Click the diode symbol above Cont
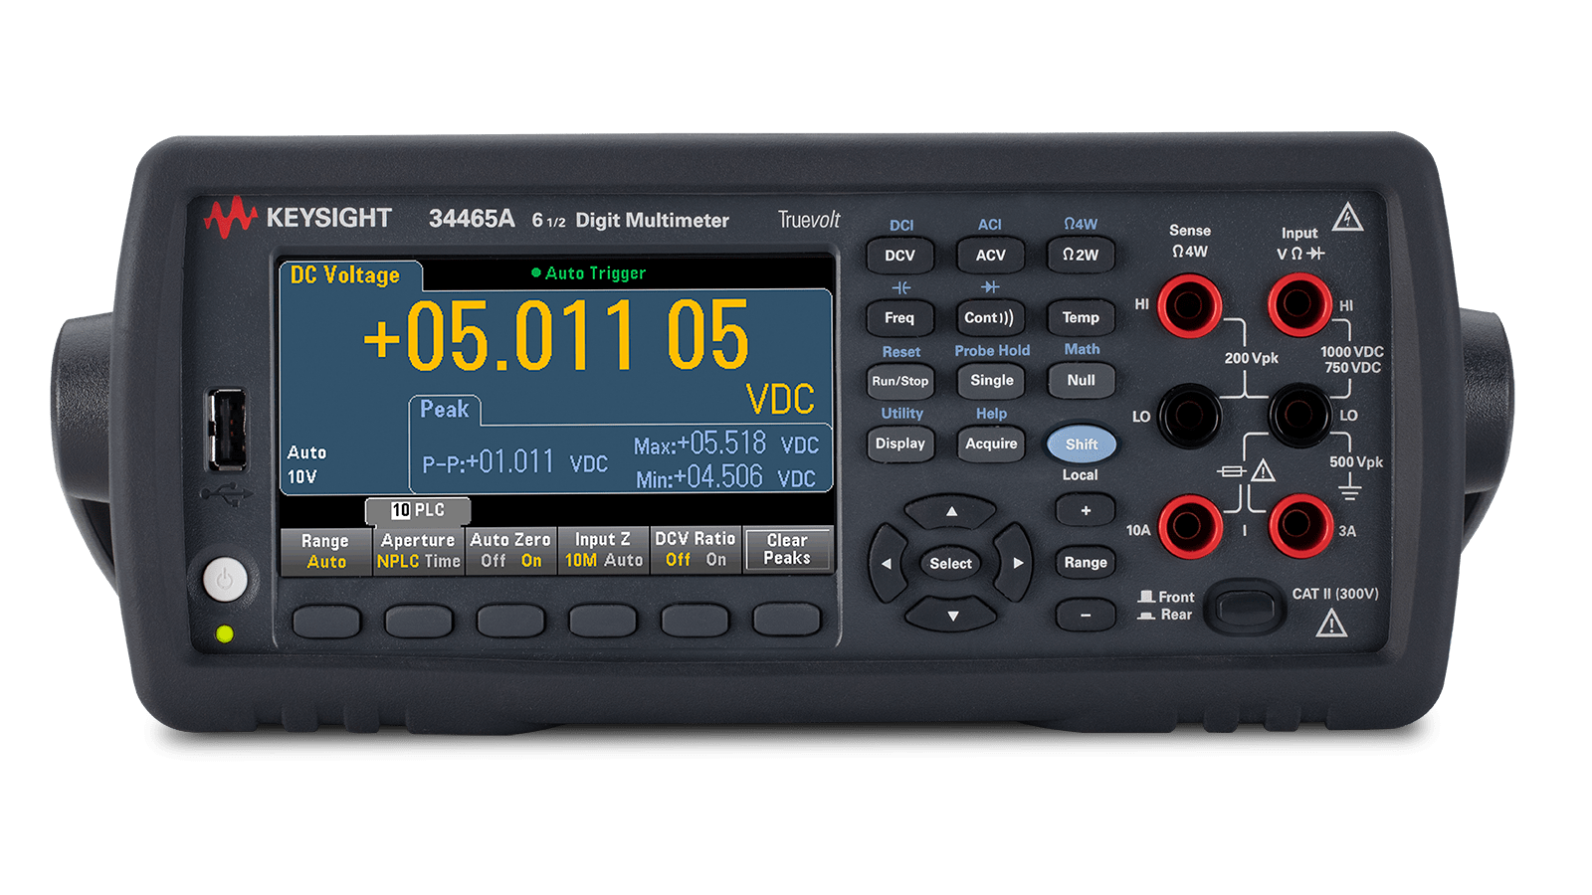Screen dimensions: 1592x895 click(990, 287)
